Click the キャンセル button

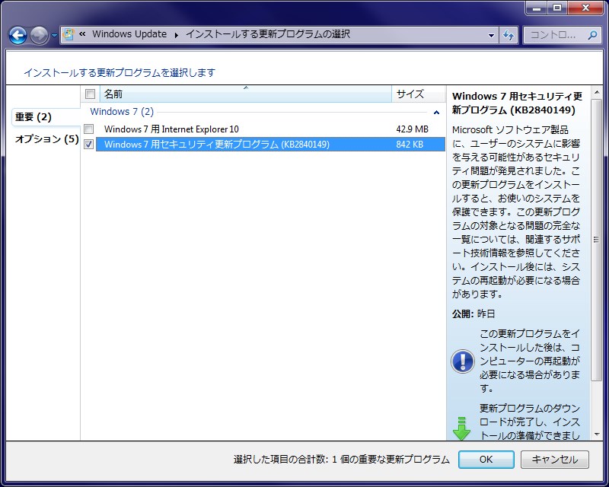pos(554,459)
